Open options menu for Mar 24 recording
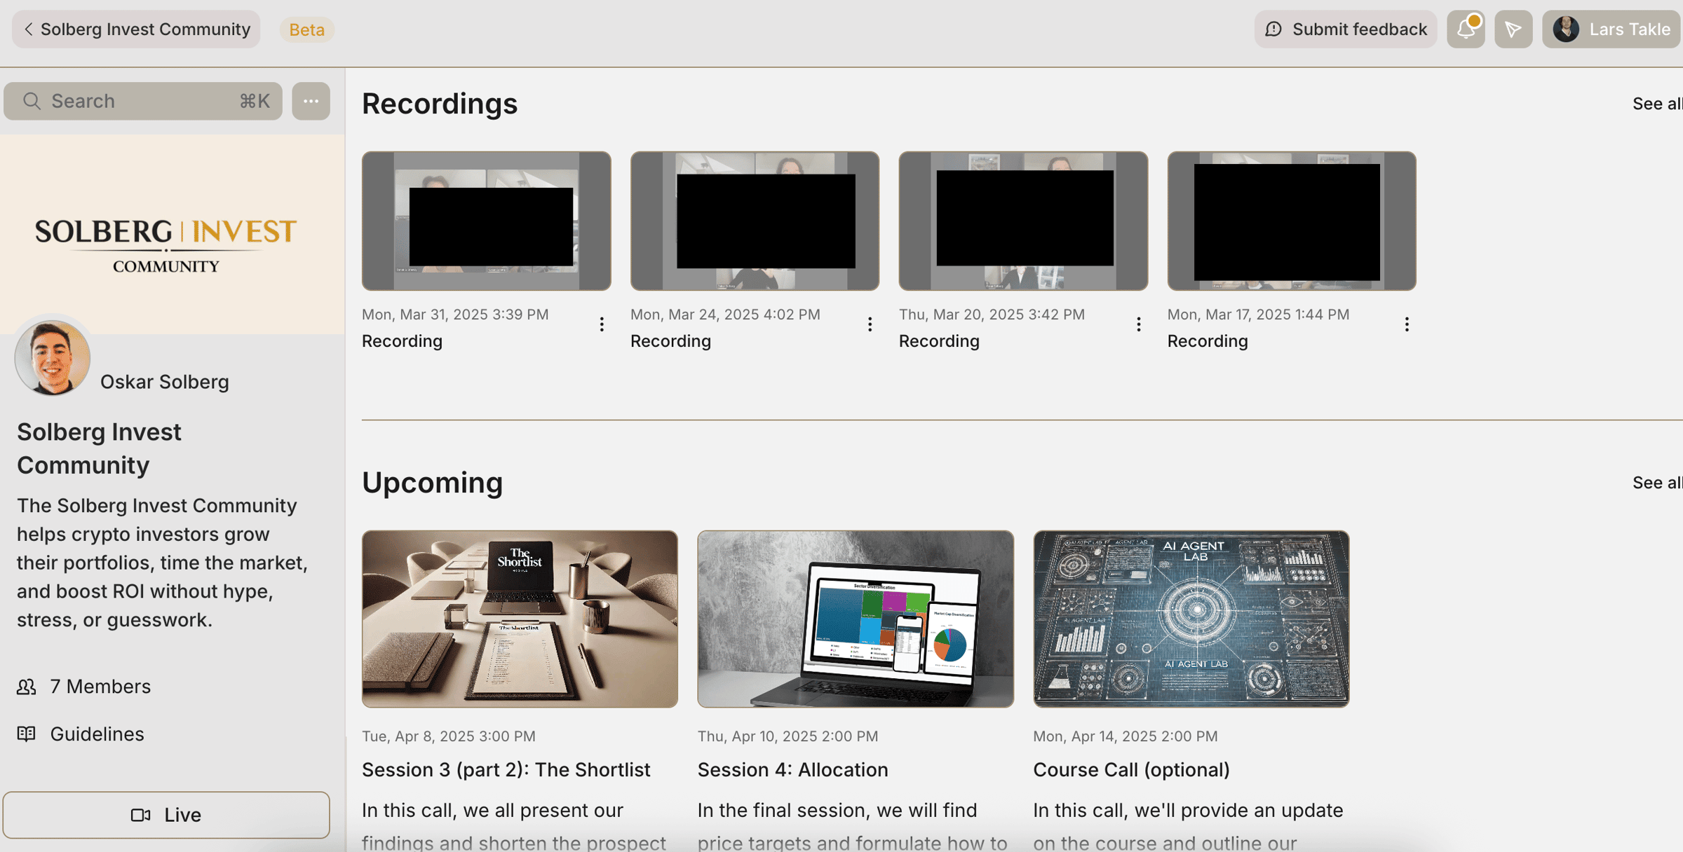The height and width of the screenshot is (852, 1683). pos(870,324)
